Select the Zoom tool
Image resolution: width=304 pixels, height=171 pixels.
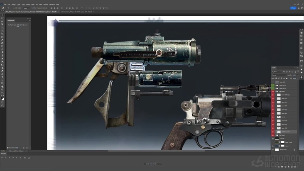coord(2,90)
